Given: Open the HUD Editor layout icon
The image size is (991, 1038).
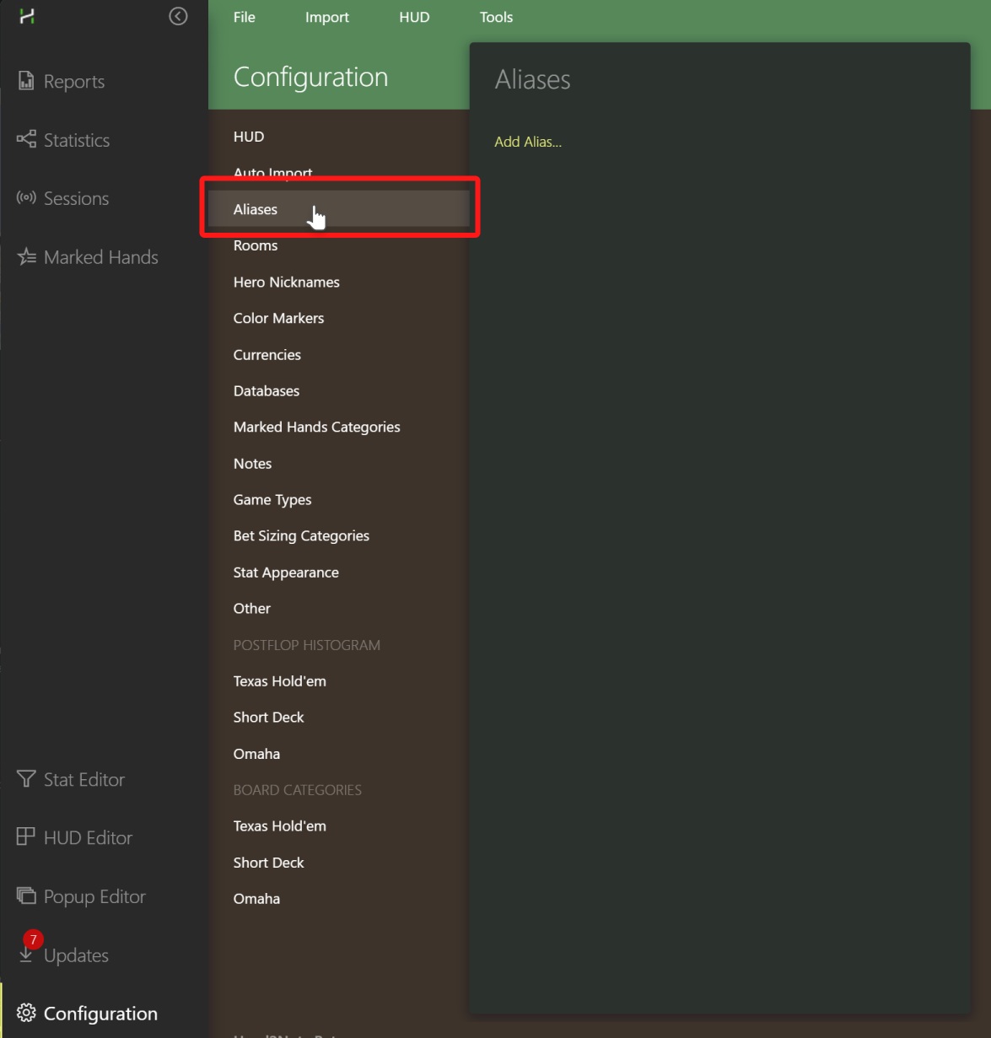Looking at the screenshot, I should (x=26, y=836).
